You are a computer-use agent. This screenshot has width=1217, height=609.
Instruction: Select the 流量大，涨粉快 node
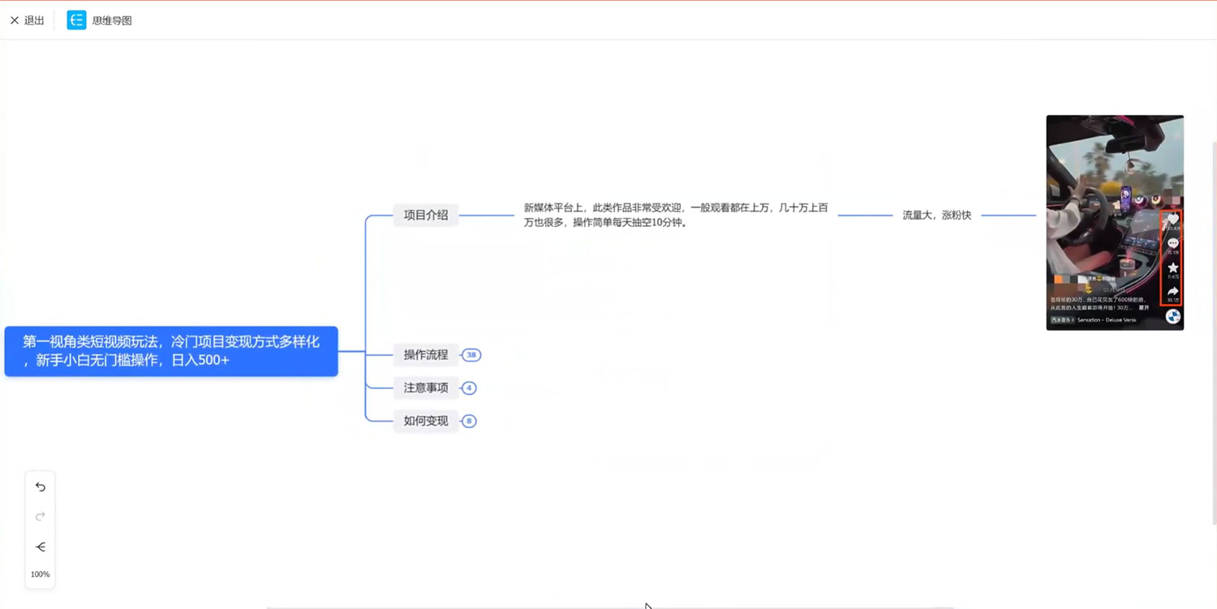click(x=935, y=214)
